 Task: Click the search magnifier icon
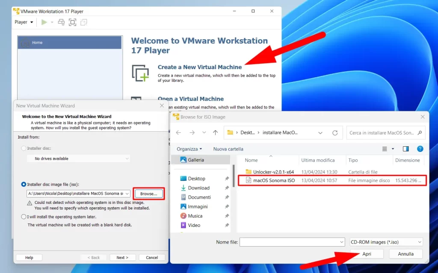point(420,133)
